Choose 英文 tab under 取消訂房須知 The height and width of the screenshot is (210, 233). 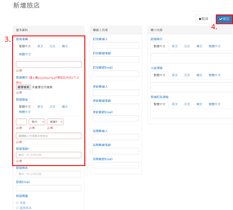click(x=175, y=104)
